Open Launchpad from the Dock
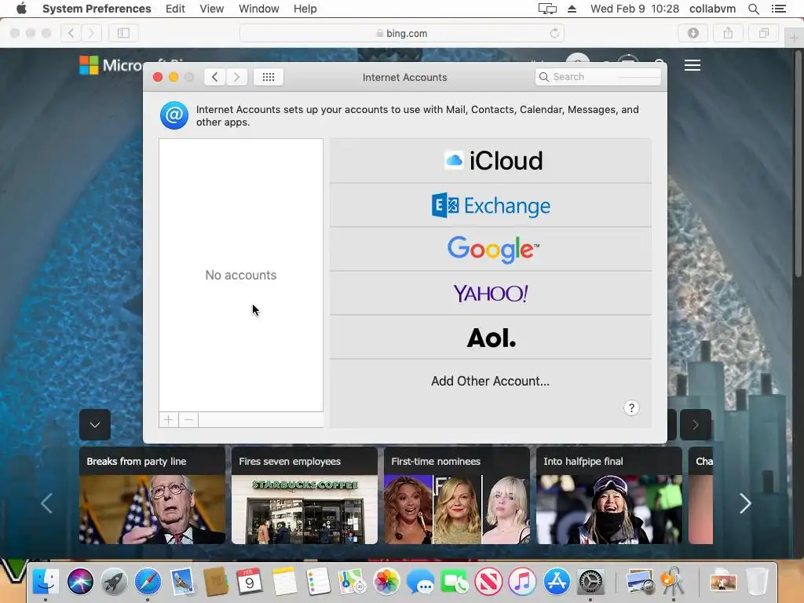Screen dimensions: 804x603 pyautogui.click(x=114, y=582)
